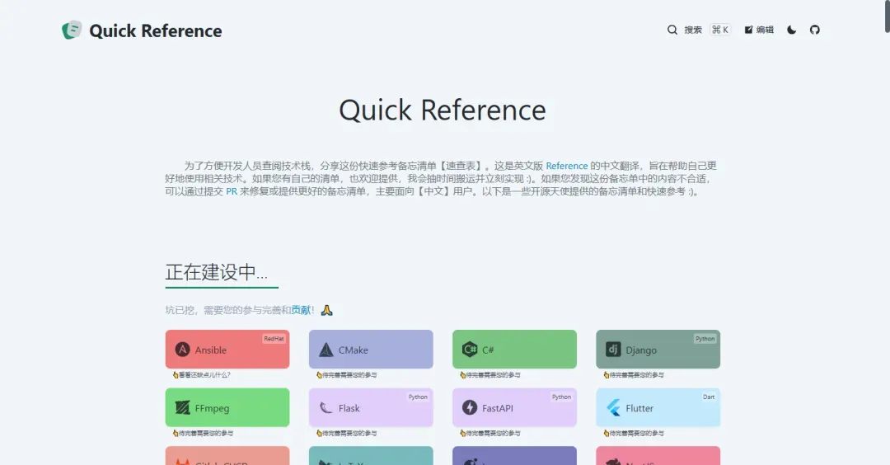Click the C# hexagon icon
The height and width of the screenshot is (465, 890).
(x=470, y=350)
